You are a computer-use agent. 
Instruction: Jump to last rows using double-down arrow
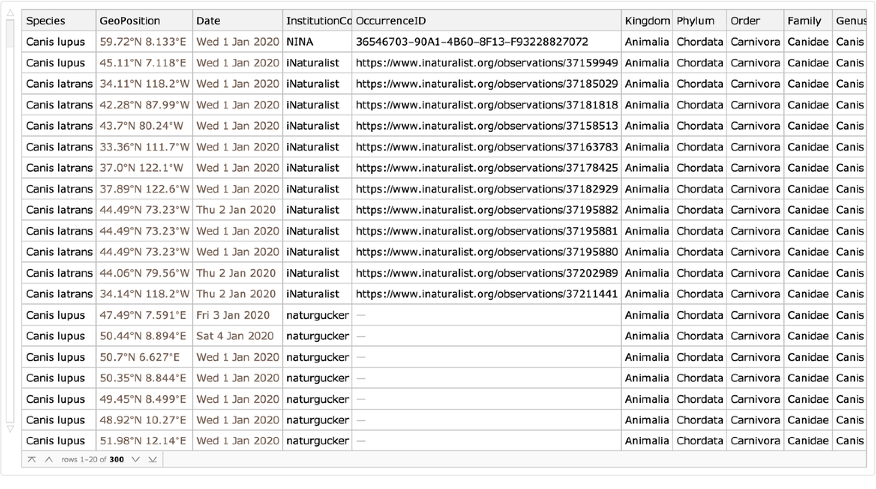[x=153, y=459]
